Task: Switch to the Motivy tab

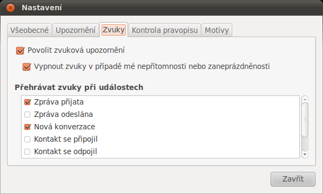Action: click(x=217, y=30)
